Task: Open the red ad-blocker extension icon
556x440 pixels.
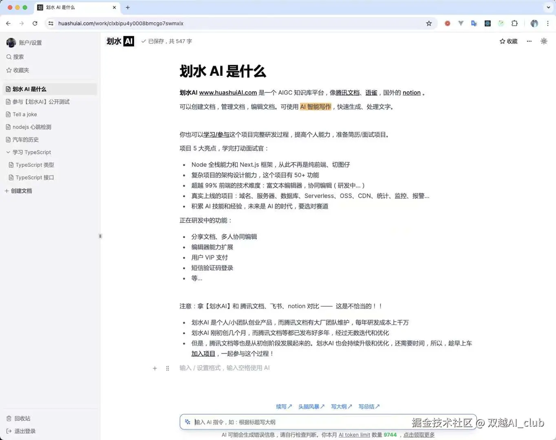Action: 447,23
